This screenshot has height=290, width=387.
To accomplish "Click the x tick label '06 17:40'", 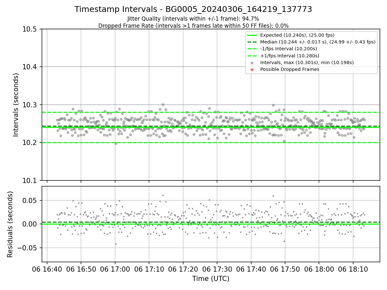I will [251, 269].
